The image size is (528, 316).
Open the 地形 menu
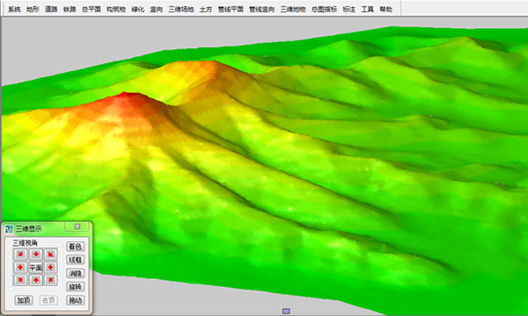33,10
